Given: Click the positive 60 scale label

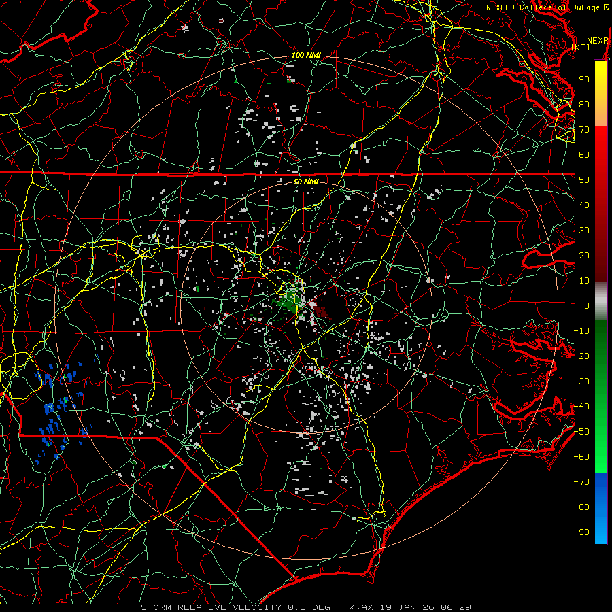Looking at the screenshot, I should tap(584, 155).
